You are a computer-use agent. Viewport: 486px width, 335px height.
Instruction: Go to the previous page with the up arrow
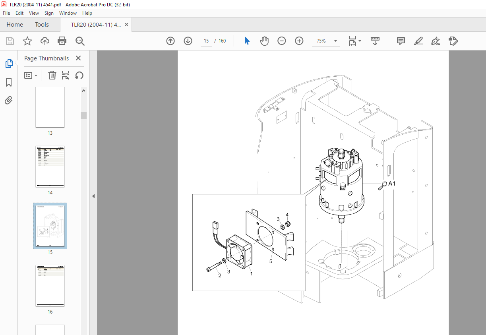point(170,41)
